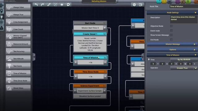Viewport: 198px width, 111px height.
Task: Select the flask category icon
Action: click(x=2, y=28)
